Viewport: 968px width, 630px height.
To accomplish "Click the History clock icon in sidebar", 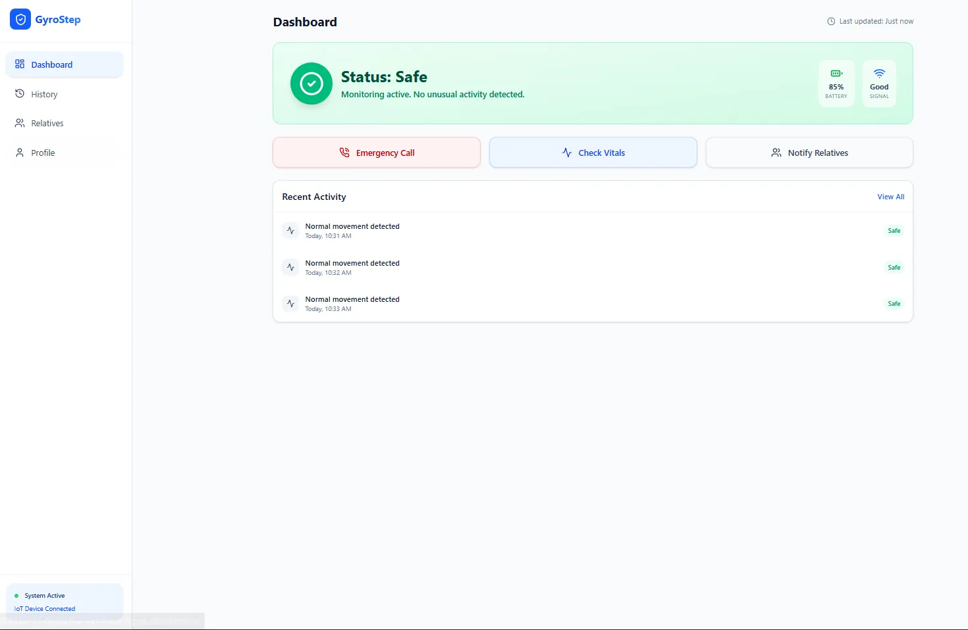I will click(x=20, y=94).
